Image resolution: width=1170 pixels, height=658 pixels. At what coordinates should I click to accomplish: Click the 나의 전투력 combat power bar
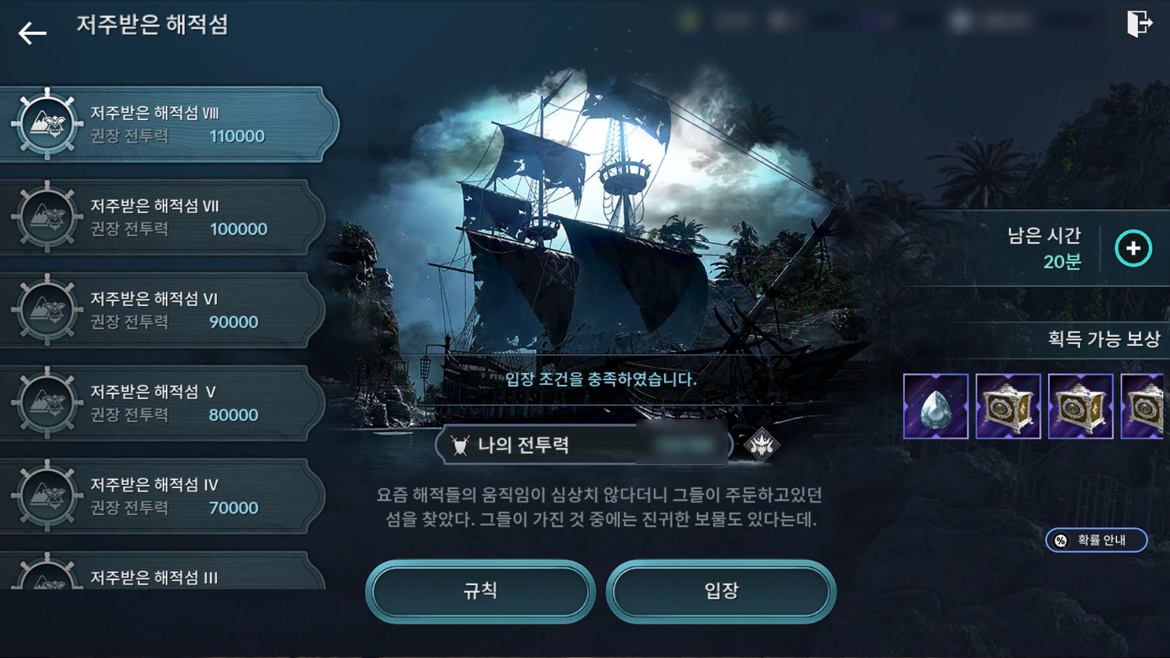point(584,445)
